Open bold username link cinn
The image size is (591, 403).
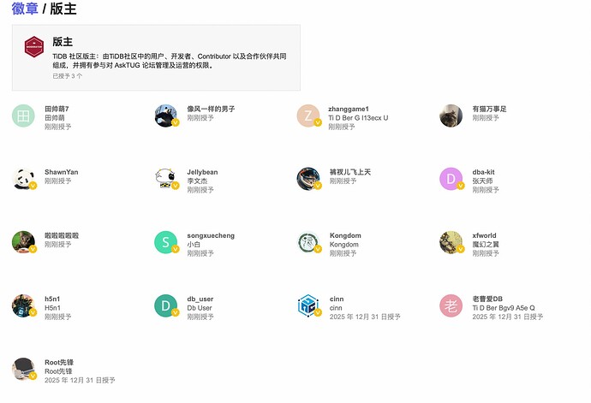(x=337, y=299)
